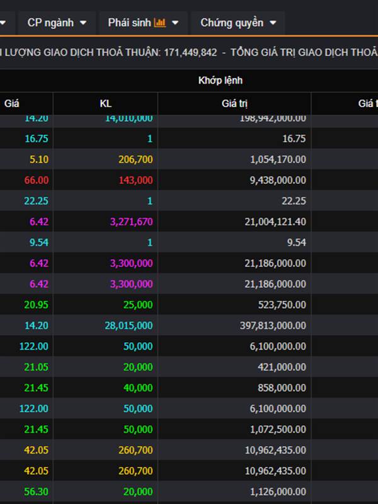
Task: Click KL value 1 in 16.75 row
Action: (150, 139)
